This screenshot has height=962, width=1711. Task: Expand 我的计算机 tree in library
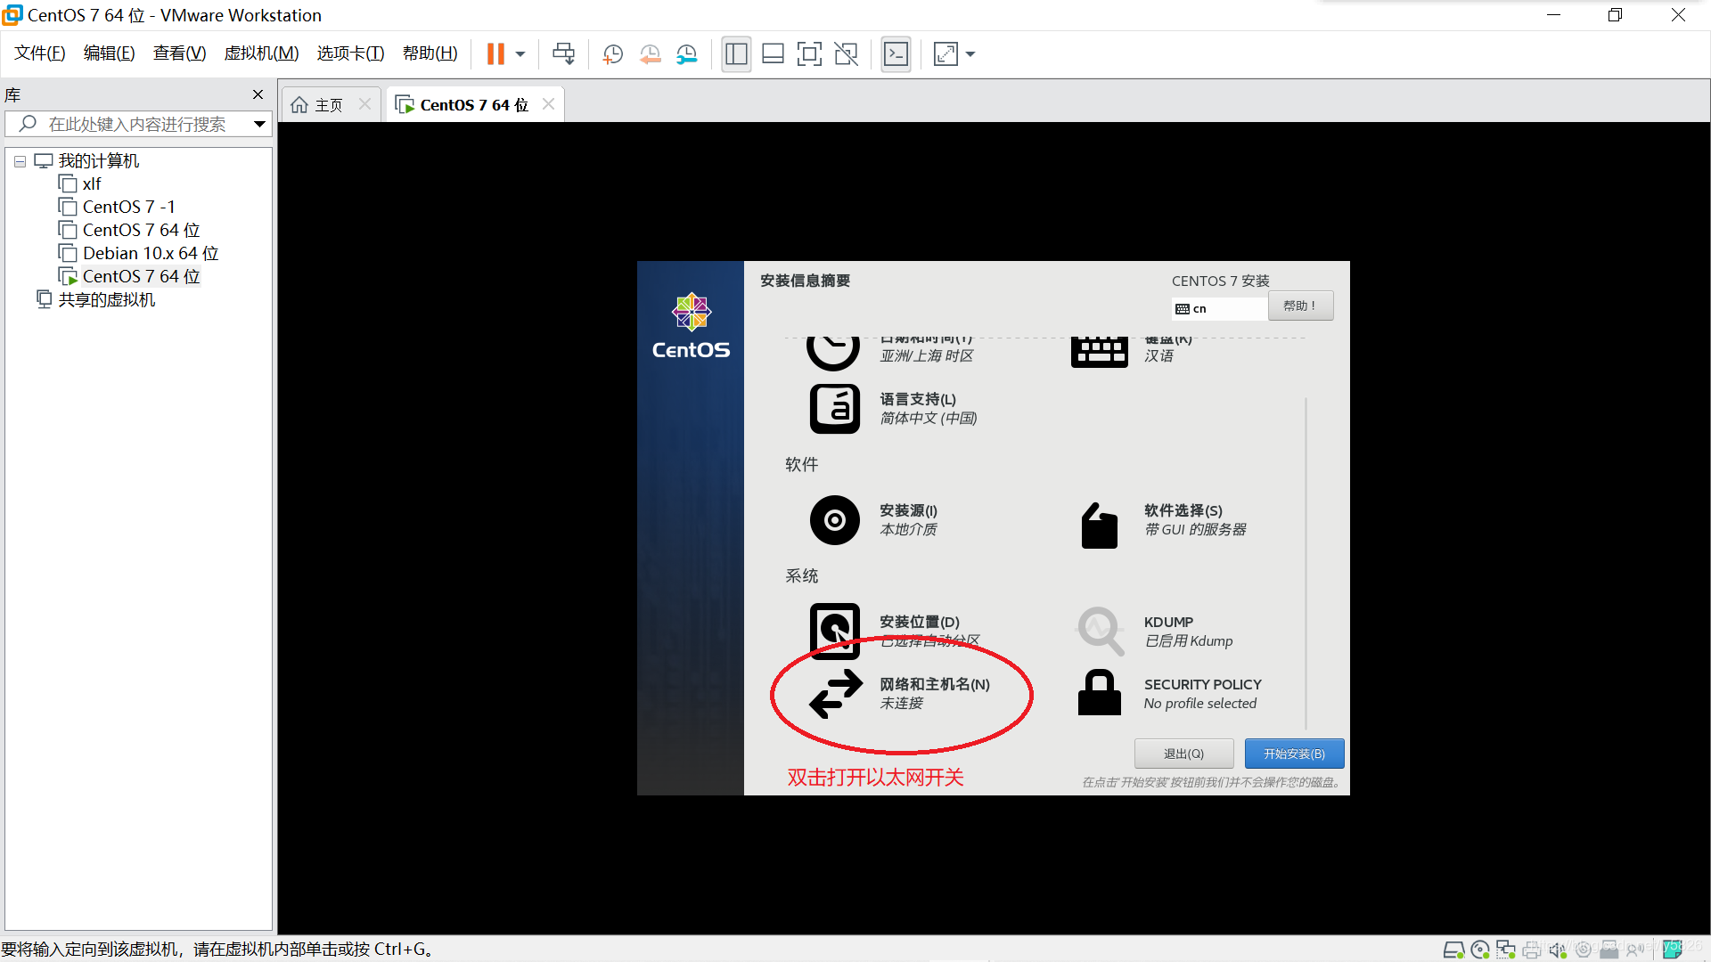20,159
